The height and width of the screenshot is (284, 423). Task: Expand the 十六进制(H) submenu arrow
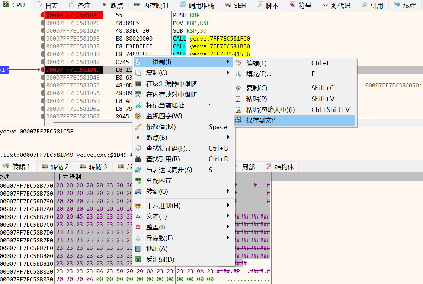pos(228,206)
